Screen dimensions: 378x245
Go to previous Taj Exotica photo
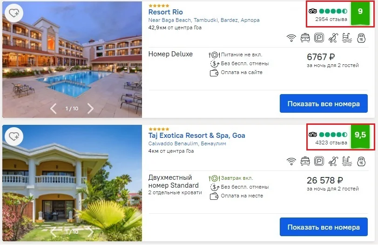point(53,232)
